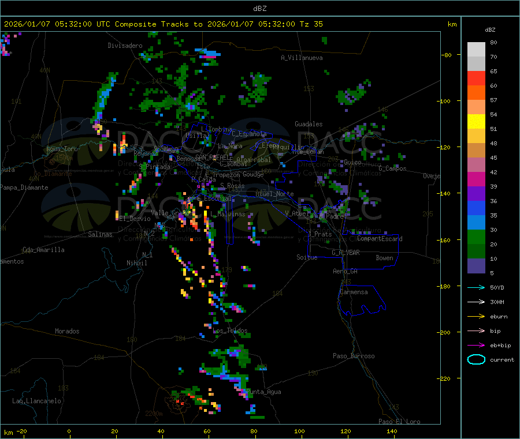Pick the light gray 80 dBZ swatch
The image size is (520, 439).
(476, 50)
